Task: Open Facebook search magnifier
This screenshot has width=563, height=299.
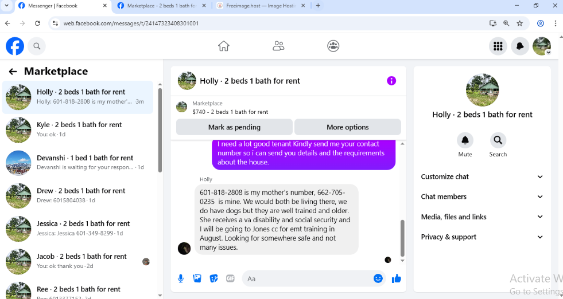Action: click(x=37, y=46)
